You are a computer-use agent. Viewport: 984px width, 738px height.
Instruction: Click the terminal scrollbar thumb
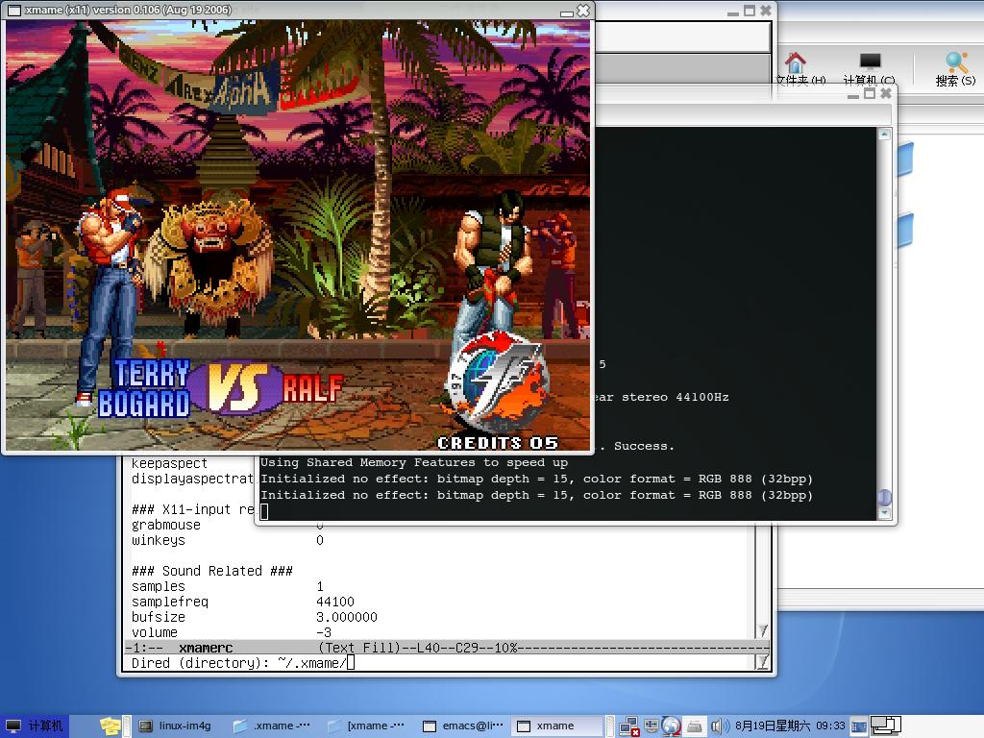point(884,498)
